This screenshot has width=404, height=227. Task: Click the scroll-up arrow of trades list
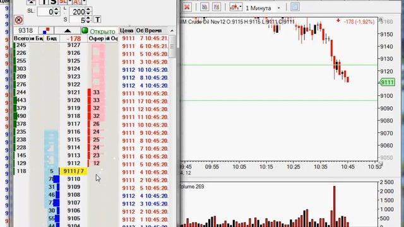tap(172, 31)
